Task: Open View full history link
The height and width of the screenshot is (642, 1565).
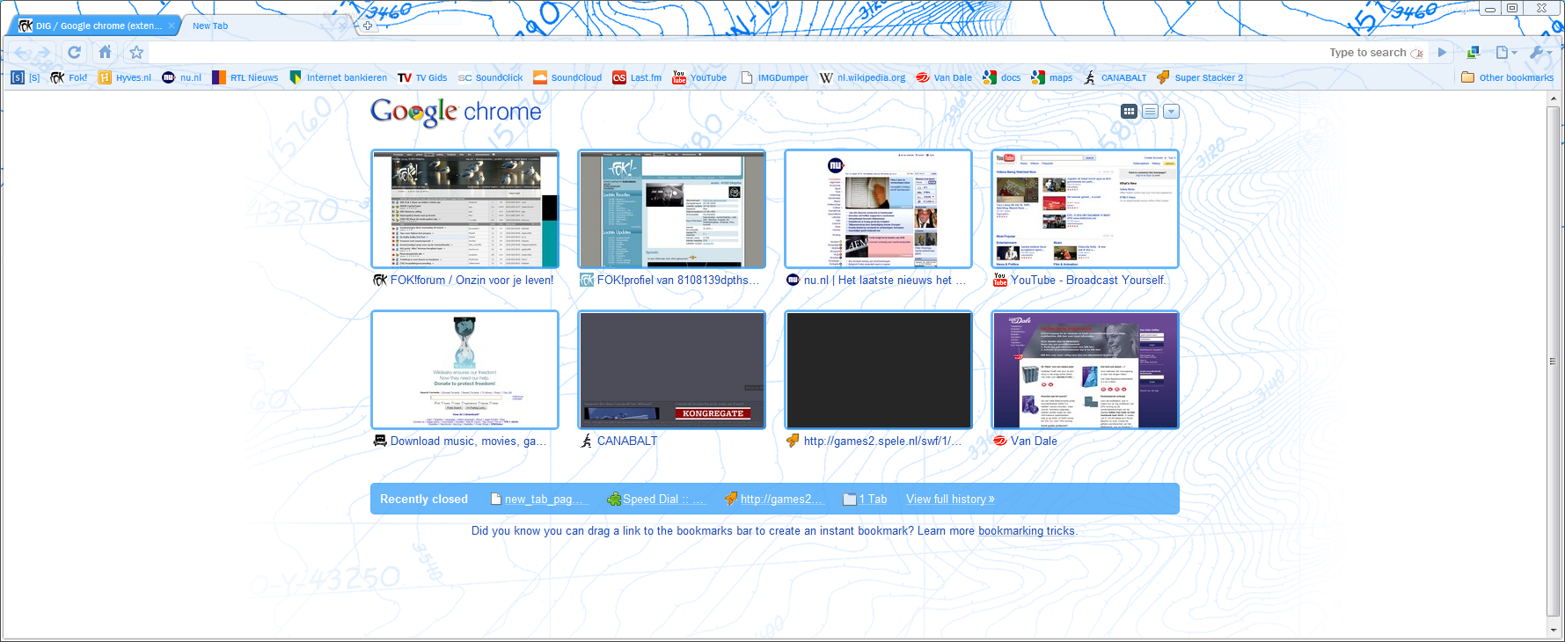Action: click(950, 500)
